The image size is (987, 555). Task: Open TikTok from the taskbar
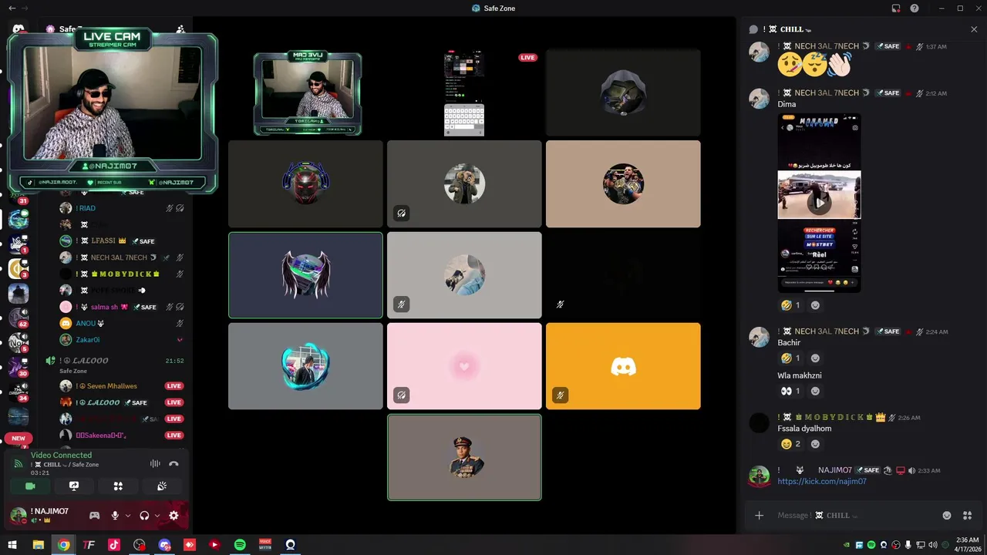114,545
